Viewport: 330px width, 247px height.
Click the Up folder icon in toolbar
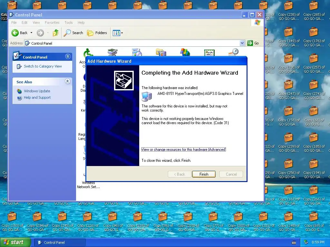click(x=55, y=33)
